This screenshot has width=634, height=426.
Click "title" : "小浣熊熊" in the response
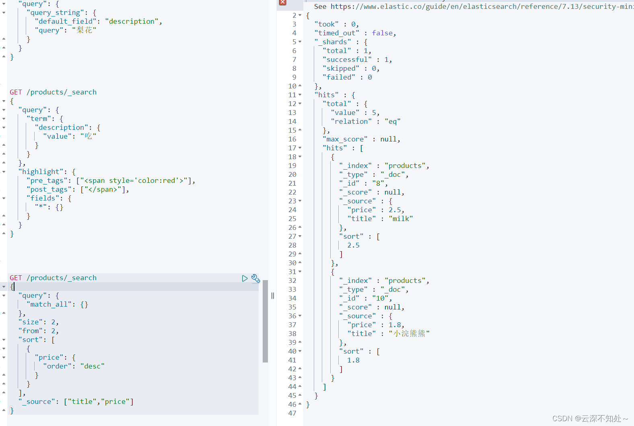(x=389, y=334)
